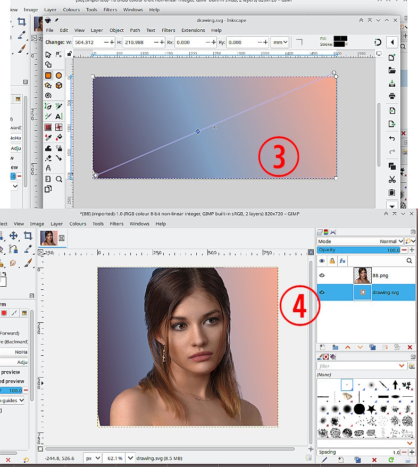The height and width of the screenshot is (467, 418).
Task: Select the Inkscape Zoom magnifier tool
Action: point(58,179)
